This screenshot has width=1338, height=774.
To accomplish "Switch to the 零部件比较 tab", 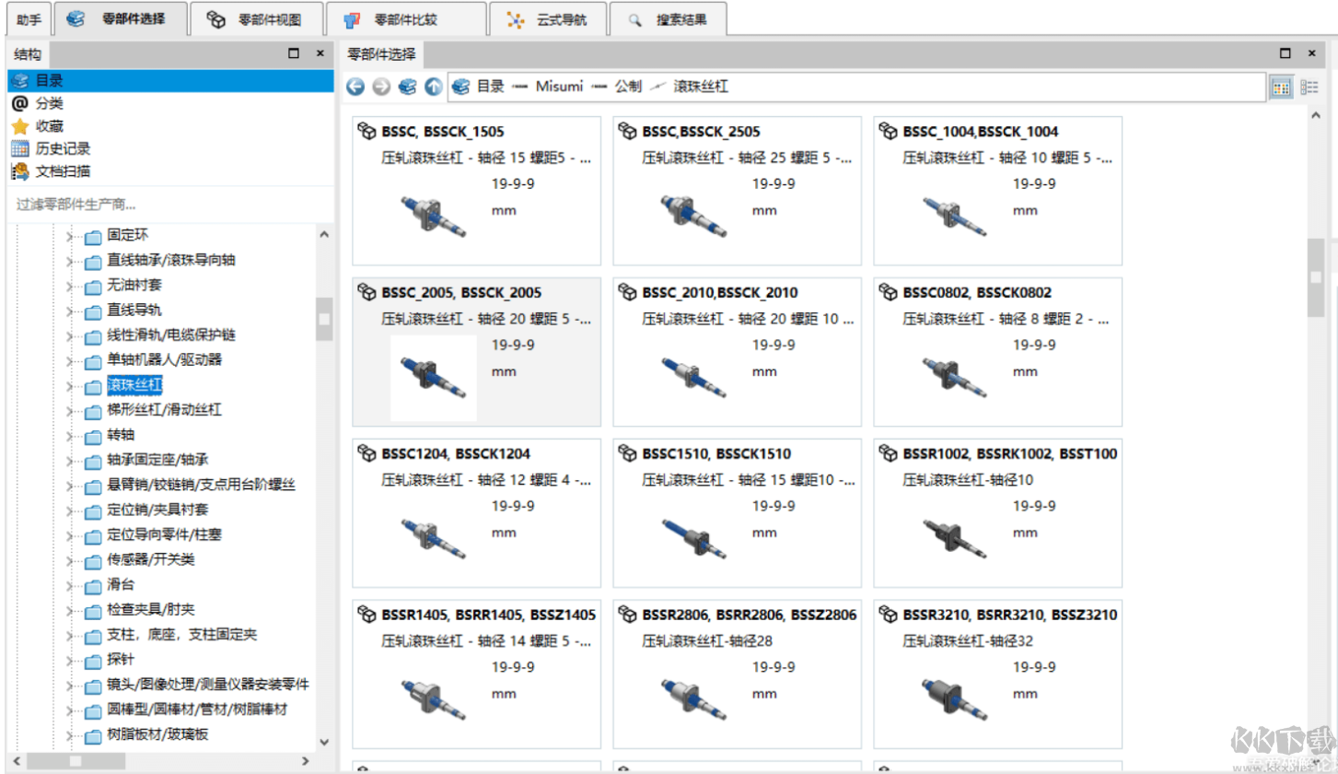I will pyautogui.click(x=406, y=19).
